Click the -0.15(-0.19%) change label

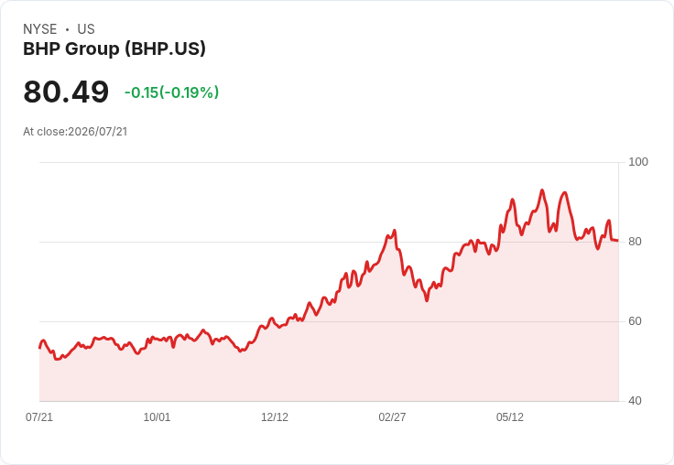click(x=171, y=92)
